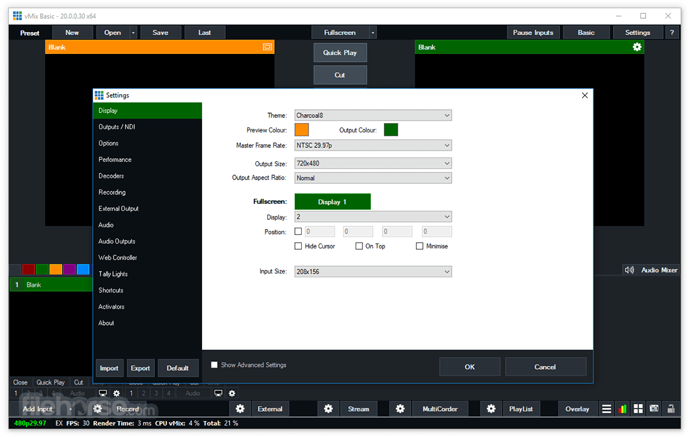Close the Settings dialog with X

(x=585, y=95)
